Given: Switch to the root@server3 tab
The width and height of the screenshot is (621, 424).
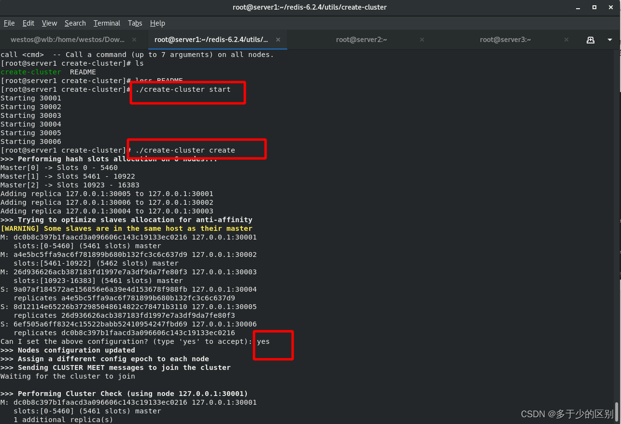Looking at the screenshot, I should tap(505, 40).
